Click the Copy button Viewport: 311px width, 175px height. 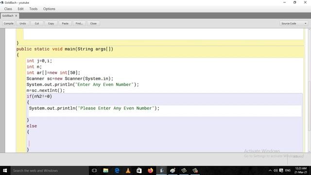(x=51, y=23)
